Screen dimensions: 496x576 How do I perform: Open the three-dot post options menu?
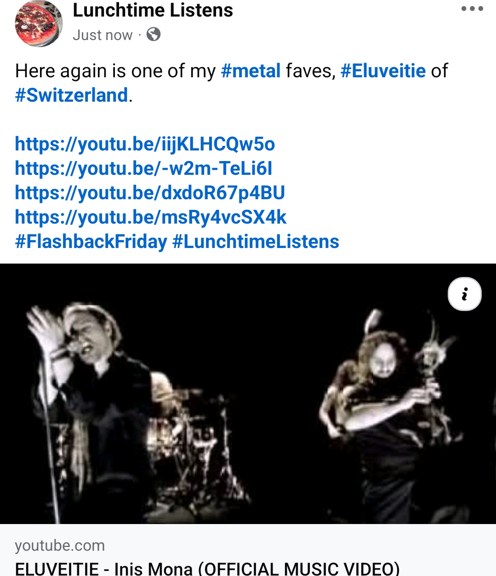472,9
